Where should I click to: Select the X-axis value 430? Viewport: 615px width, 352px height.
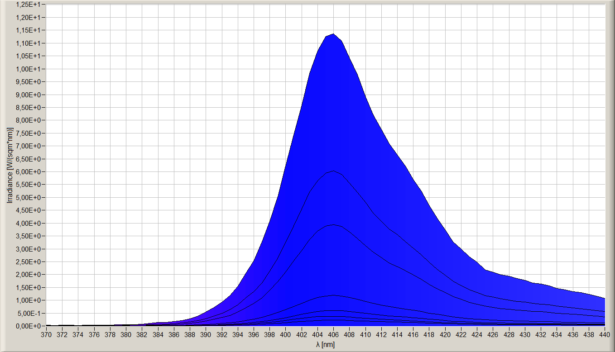click(x=525, y=335)
